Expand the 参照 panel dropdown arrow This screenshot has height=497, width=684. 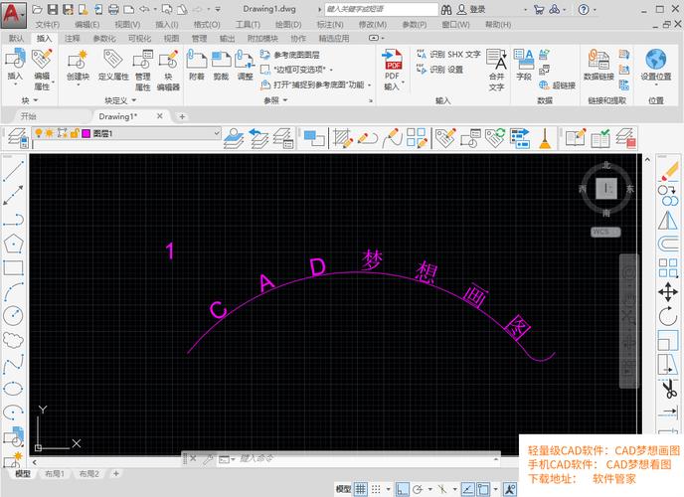tap(284, 100)
